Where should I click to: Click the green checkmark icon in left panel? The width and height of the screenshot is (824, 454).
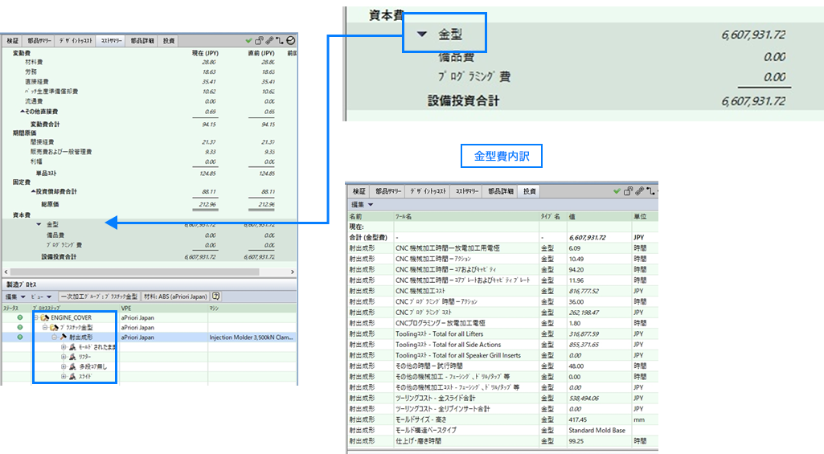pos(250,39)
